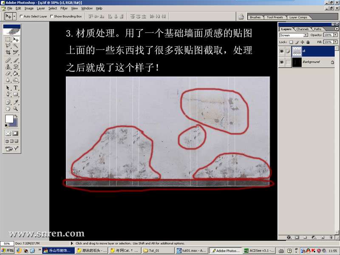The image size is (340, 255).
Task: Select the History Brush tool
Action: (x=16, y=67)
